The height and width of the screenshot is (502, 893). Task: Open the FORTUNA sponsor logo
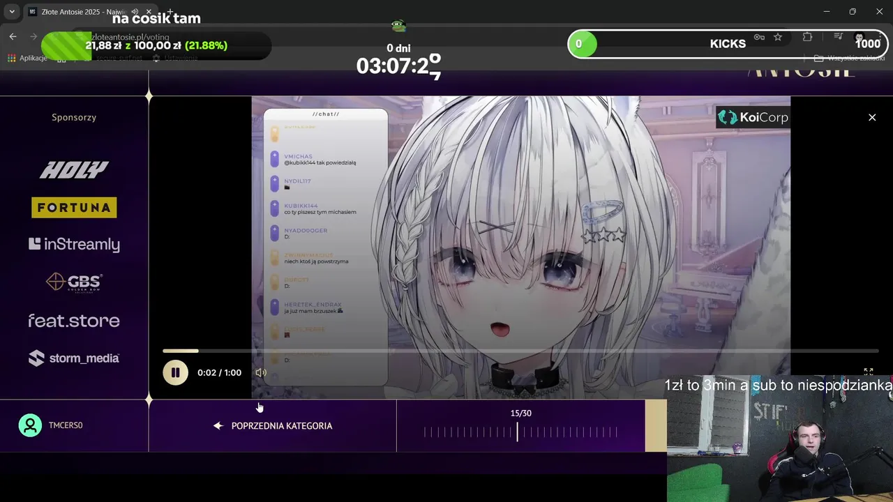(x=74, y=207)
